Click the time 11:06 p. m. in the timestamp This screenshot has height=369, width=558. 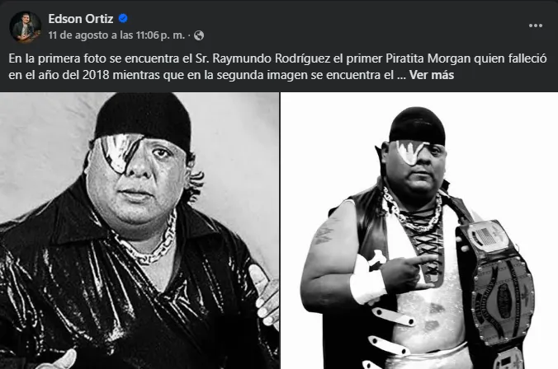(x=160, y=35)
